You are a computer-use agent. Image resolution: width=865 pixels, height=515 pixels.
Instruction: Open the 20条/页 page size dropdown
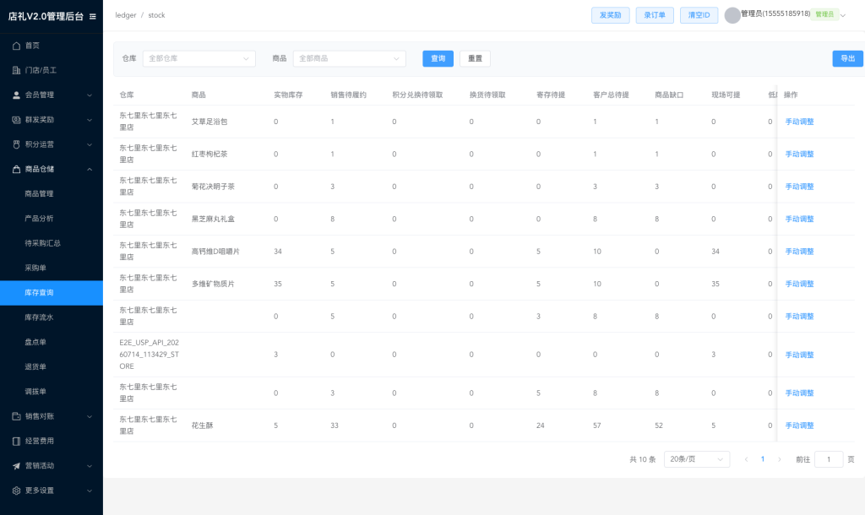click(x=697, y=459)
